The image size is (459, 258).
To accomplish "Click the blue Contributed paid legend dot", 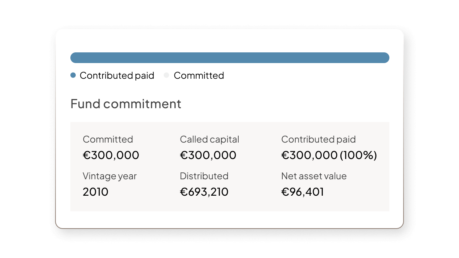I will (x=73, y=76).
